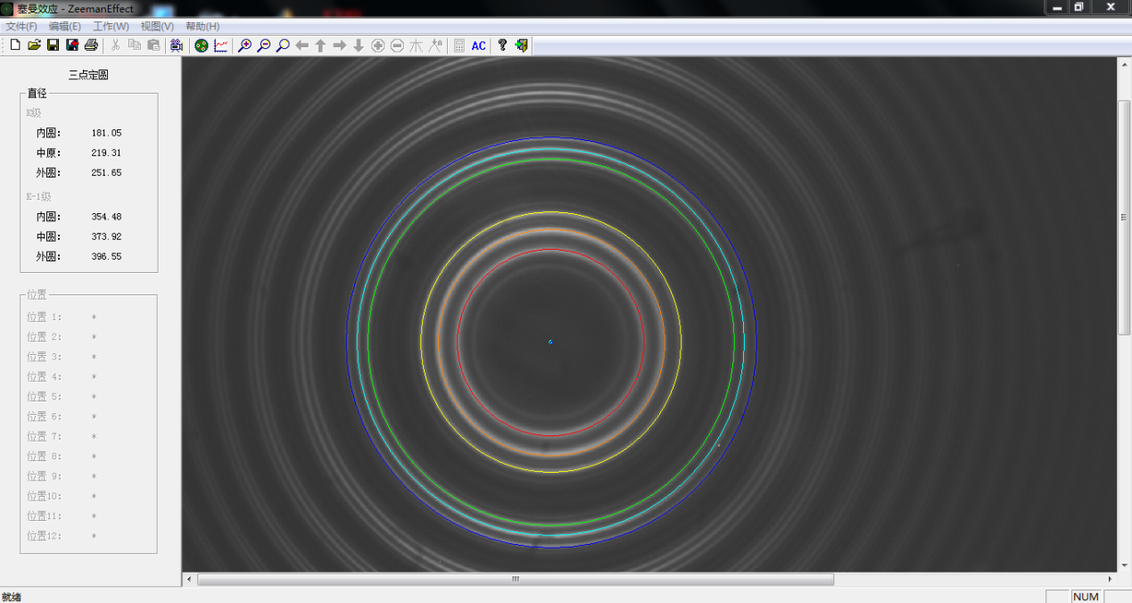
Task: Click the horizontal scrollbar right arrow
Action: point(1111,580)
